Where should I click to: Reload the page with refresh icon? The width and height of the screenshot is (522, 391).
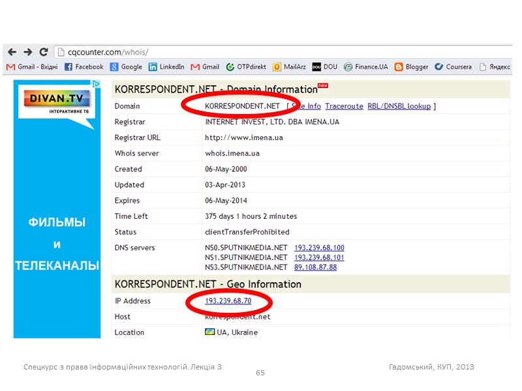[x=44, y=52]
